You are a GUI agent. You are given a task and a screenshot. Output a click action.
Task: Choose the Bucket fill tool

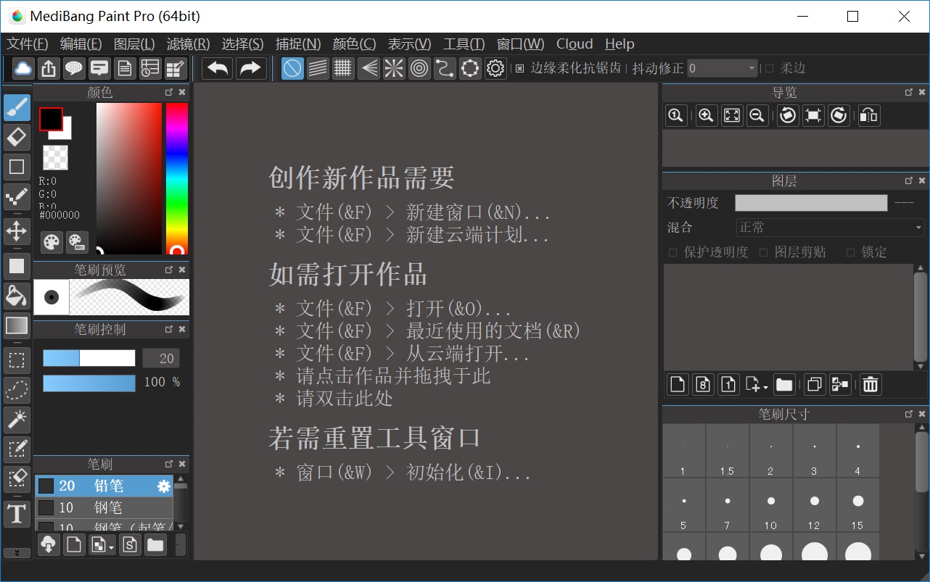coord(17,296)
